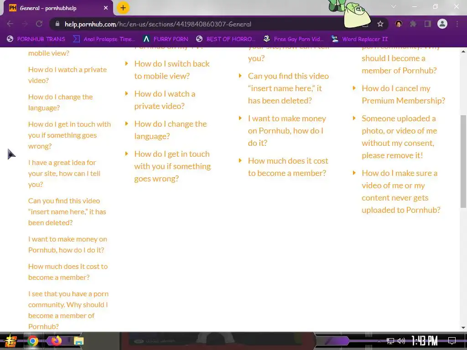Image resolution: width=467 pixels, height=350 pixels.
Task: Open the tab search chevron in title bar
Action: click(394, 6)
